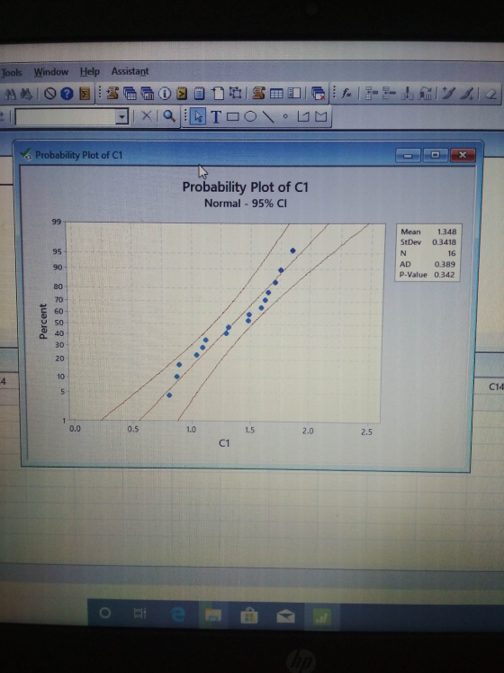This screenshot has height=673, width=504.
Task: Click the Cortana circle on taskbar
Action: pos(105,613)
